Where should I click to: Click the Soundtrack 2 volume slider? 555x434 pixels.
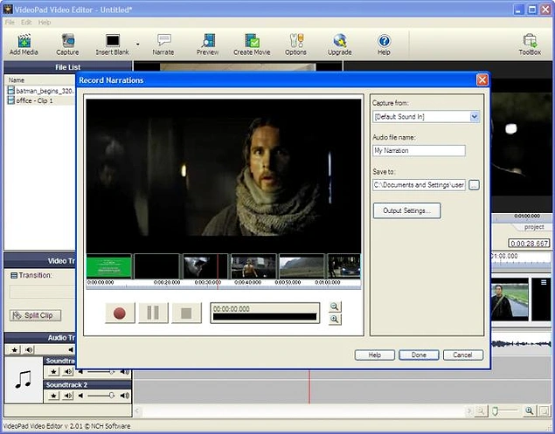click(101, 396)
